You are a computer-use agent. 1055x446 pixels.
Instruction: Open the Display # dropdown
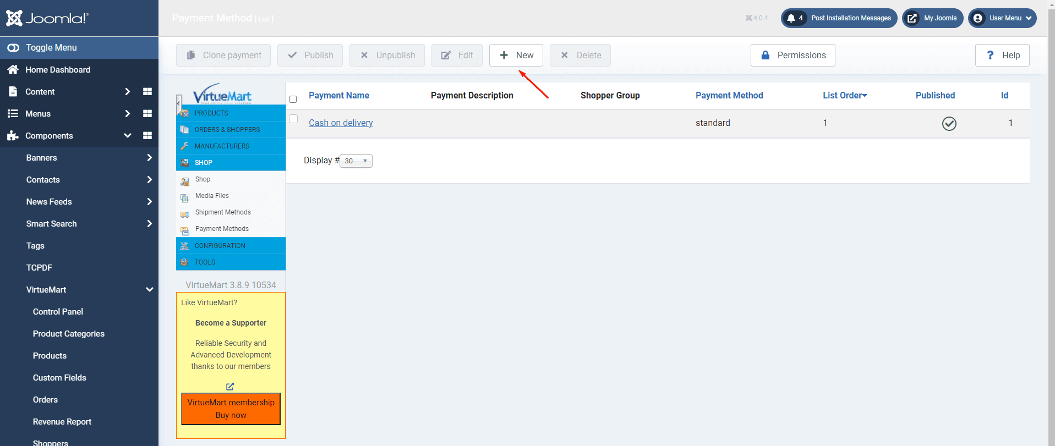pos(356,161)
